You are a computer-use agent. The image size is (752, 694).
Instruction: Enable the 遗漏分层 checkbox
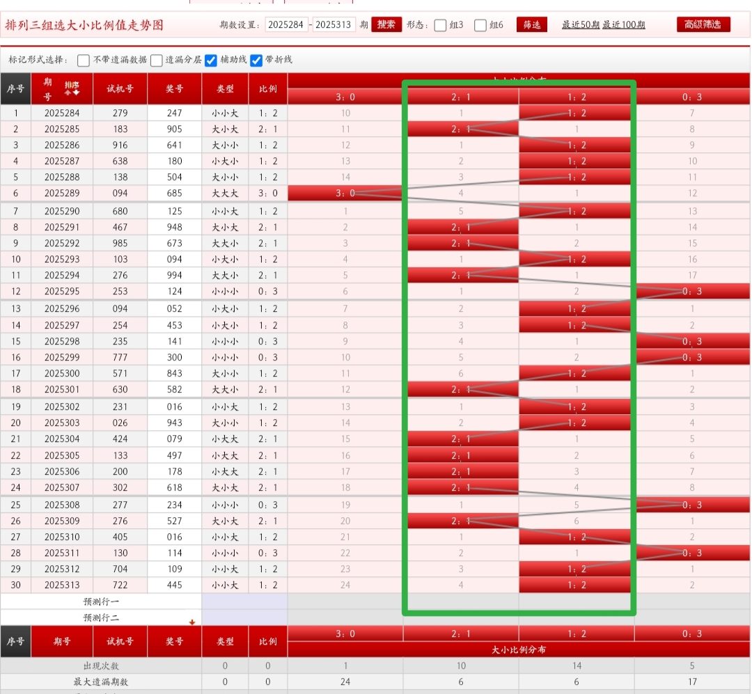pyautogui.click(x=157, y=60)
